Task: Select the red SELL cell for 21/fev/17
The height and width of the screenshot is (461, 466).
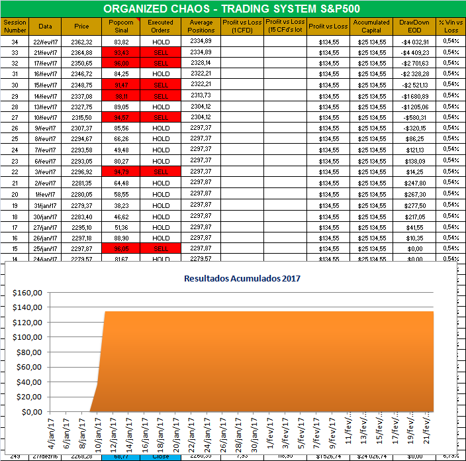Action: [160, 52]
